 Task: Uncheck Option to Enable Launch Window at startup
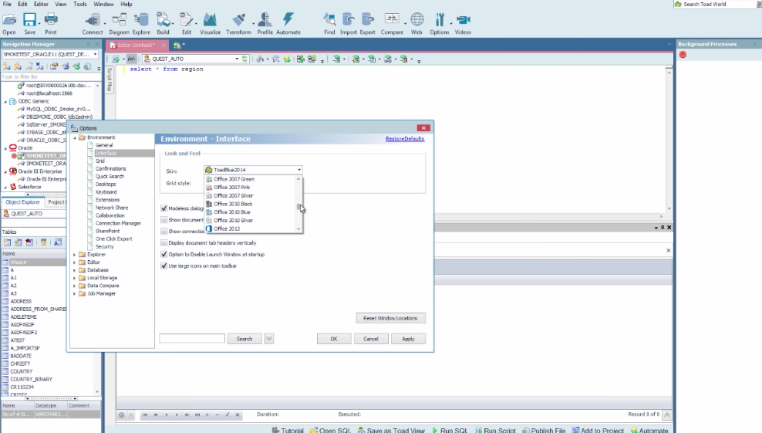click(x=164, y=255)
